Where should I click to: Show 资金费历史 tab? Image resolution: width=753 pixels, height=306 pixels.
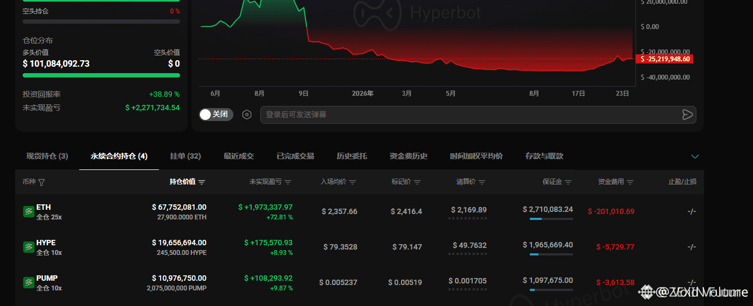point(409,156)
